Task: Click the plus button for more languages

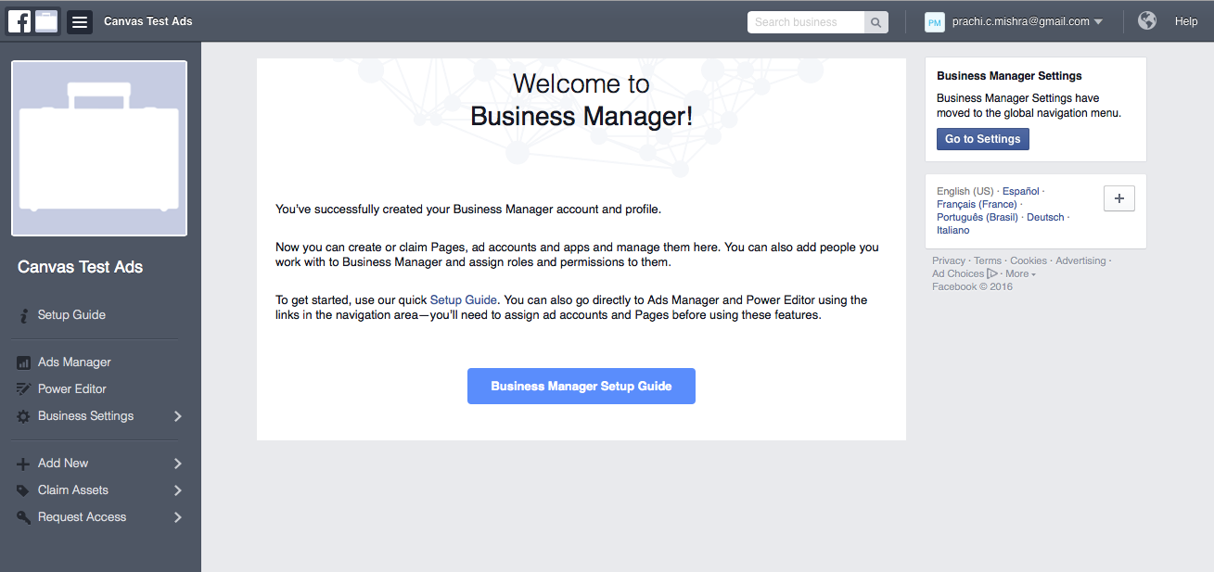Action: [1119, 198]
